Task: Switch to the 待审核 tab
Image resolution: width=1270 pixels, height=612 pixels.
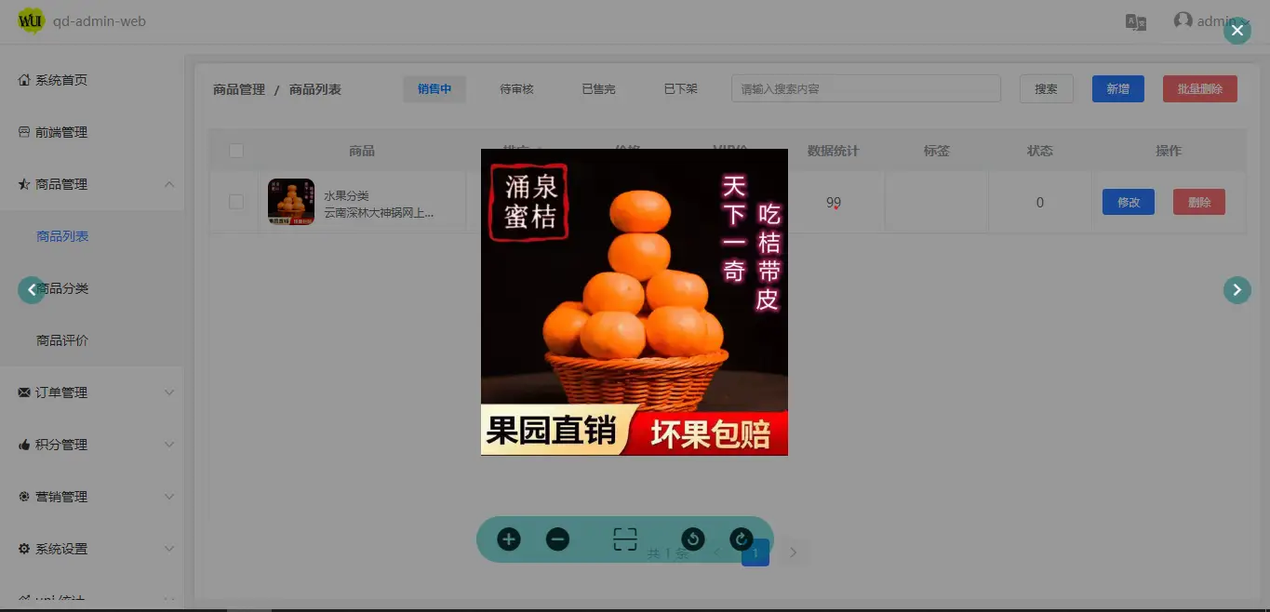Action: [516, 89]
